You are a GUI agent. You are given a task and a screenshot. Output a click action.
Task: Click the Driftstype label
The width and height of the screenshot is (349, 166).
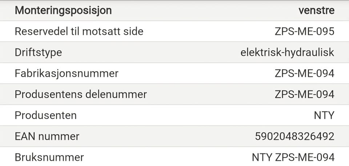tap(38, 52)
